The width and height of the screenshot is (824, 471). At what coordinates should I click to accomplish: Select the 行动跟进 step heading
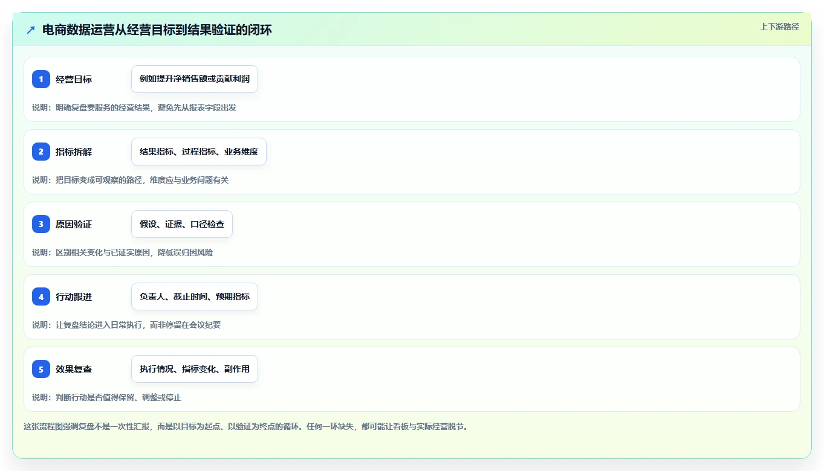pyautogui.click(x=74, y=296)
